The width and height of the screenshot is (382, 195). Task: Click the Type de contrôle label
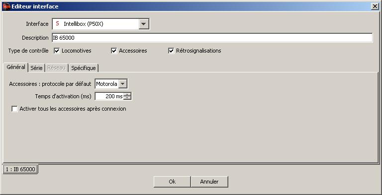tap(28, 51)
